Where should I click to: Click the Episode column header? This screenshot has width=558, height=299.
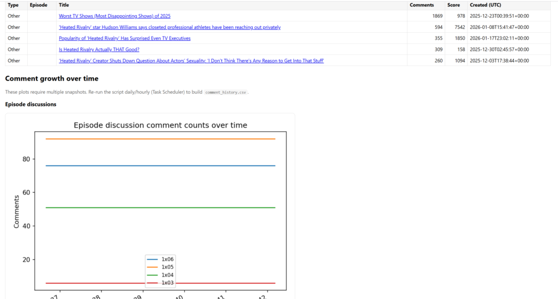click(x=39, y=5)
